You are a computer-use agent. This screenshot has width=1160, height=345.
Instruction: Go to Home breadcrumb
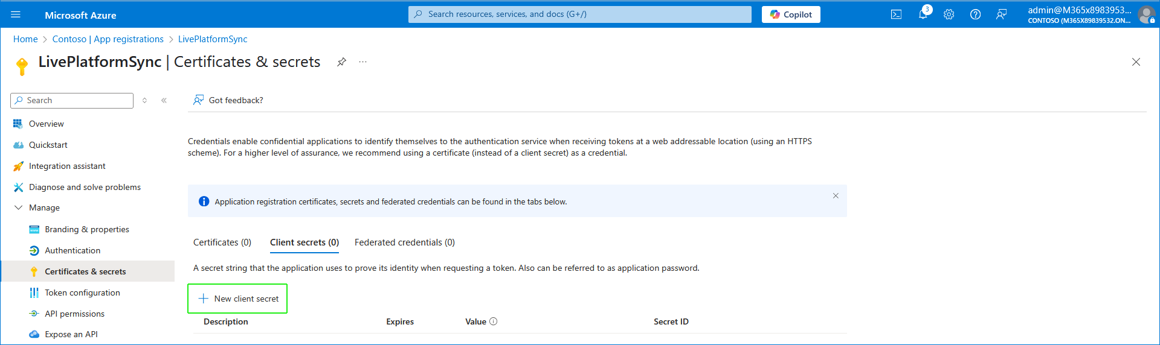pyautogui.click(x=25, y=39)
